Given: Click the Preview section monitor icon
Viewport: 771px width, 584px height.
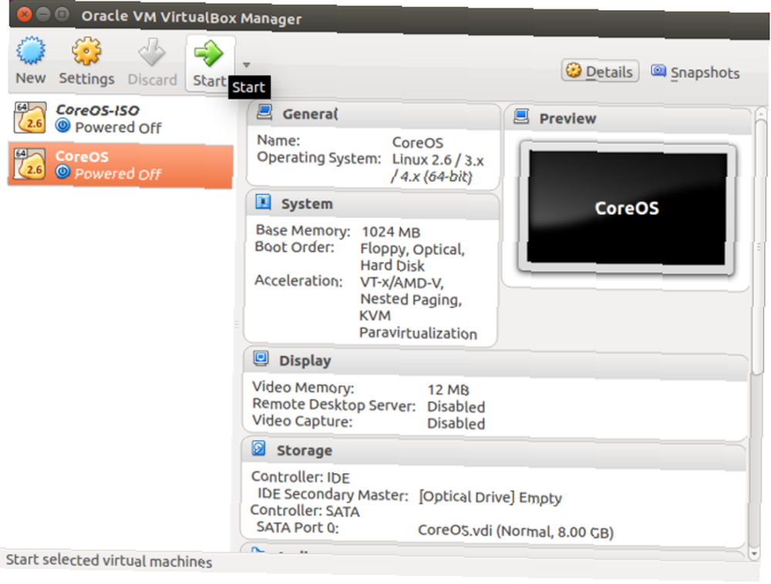Looking at the screenshot, I should [521, 117].
